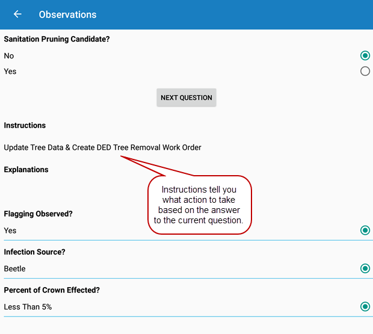Click the 'No' option label text

pos(9,56)
